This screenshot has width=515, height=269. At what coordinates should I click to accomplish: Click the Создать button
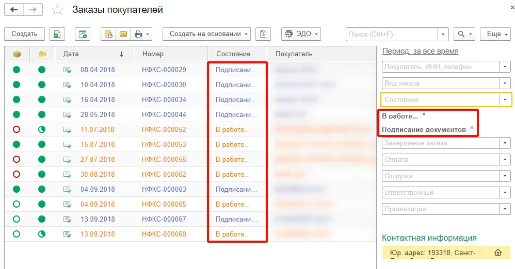[x=24, y=34]
